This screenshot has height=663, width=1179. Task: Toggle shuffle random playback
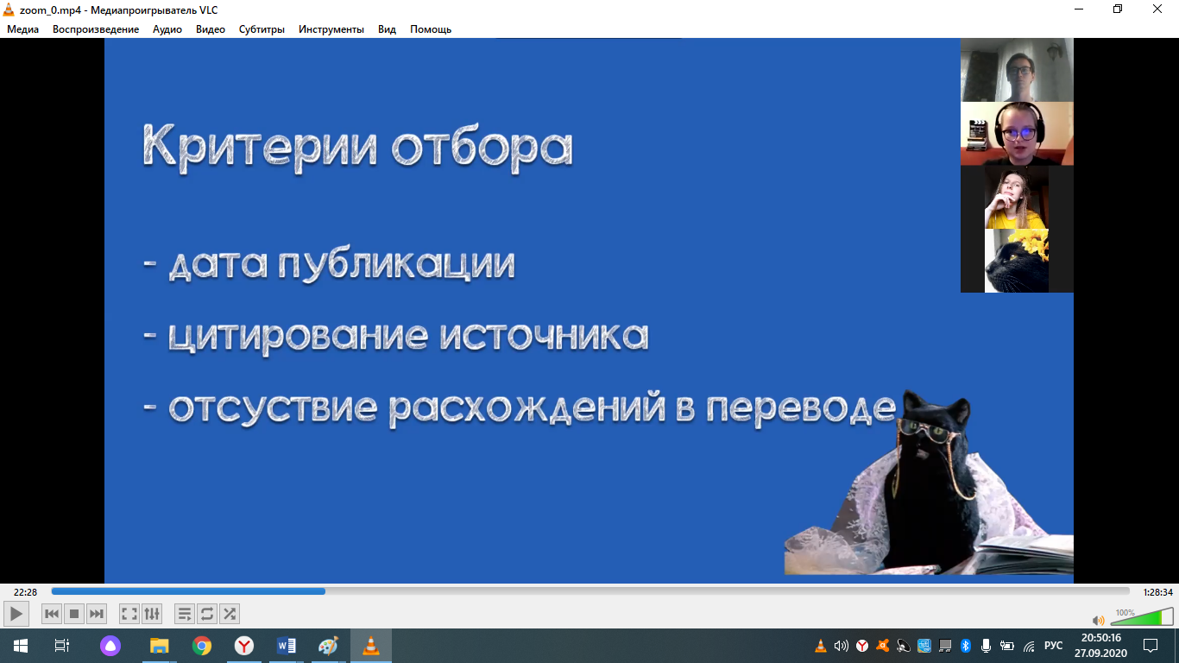coord(230,614)
